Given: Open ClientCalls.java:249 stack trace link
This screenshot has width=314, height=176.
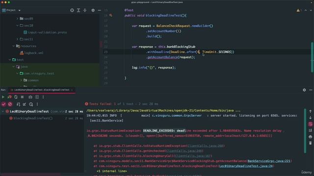Looking at the screenshot, I should (184, 151).
